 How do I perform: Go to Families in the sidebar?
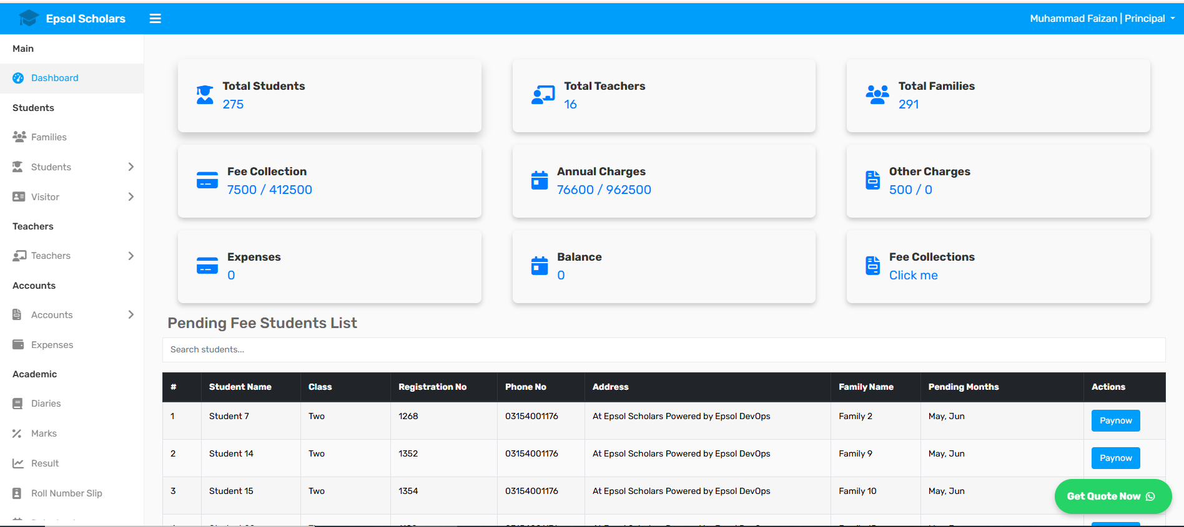49,137
